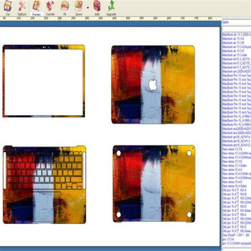Choose 'New retina 15.4-D' template
251x251 pixels.
point(232,182)
